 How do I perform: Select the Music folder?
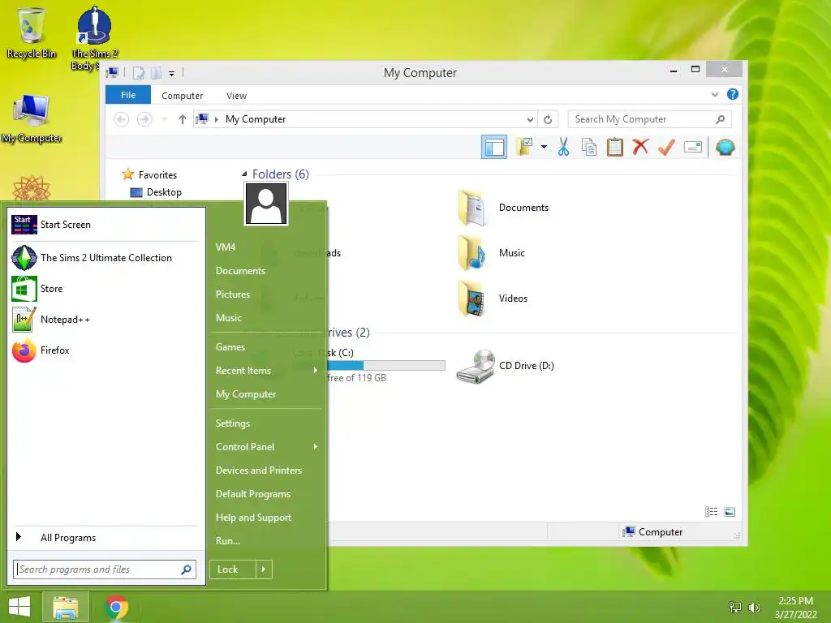[x=492, y=253]
